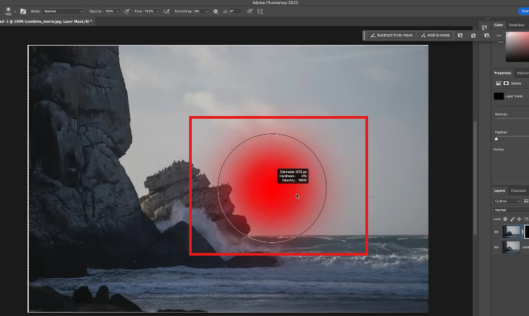Screen dimensions: 529x316
Task: Adjust the mask Feather slider handle
Action: pyautogui.click(x=496, y=138)
